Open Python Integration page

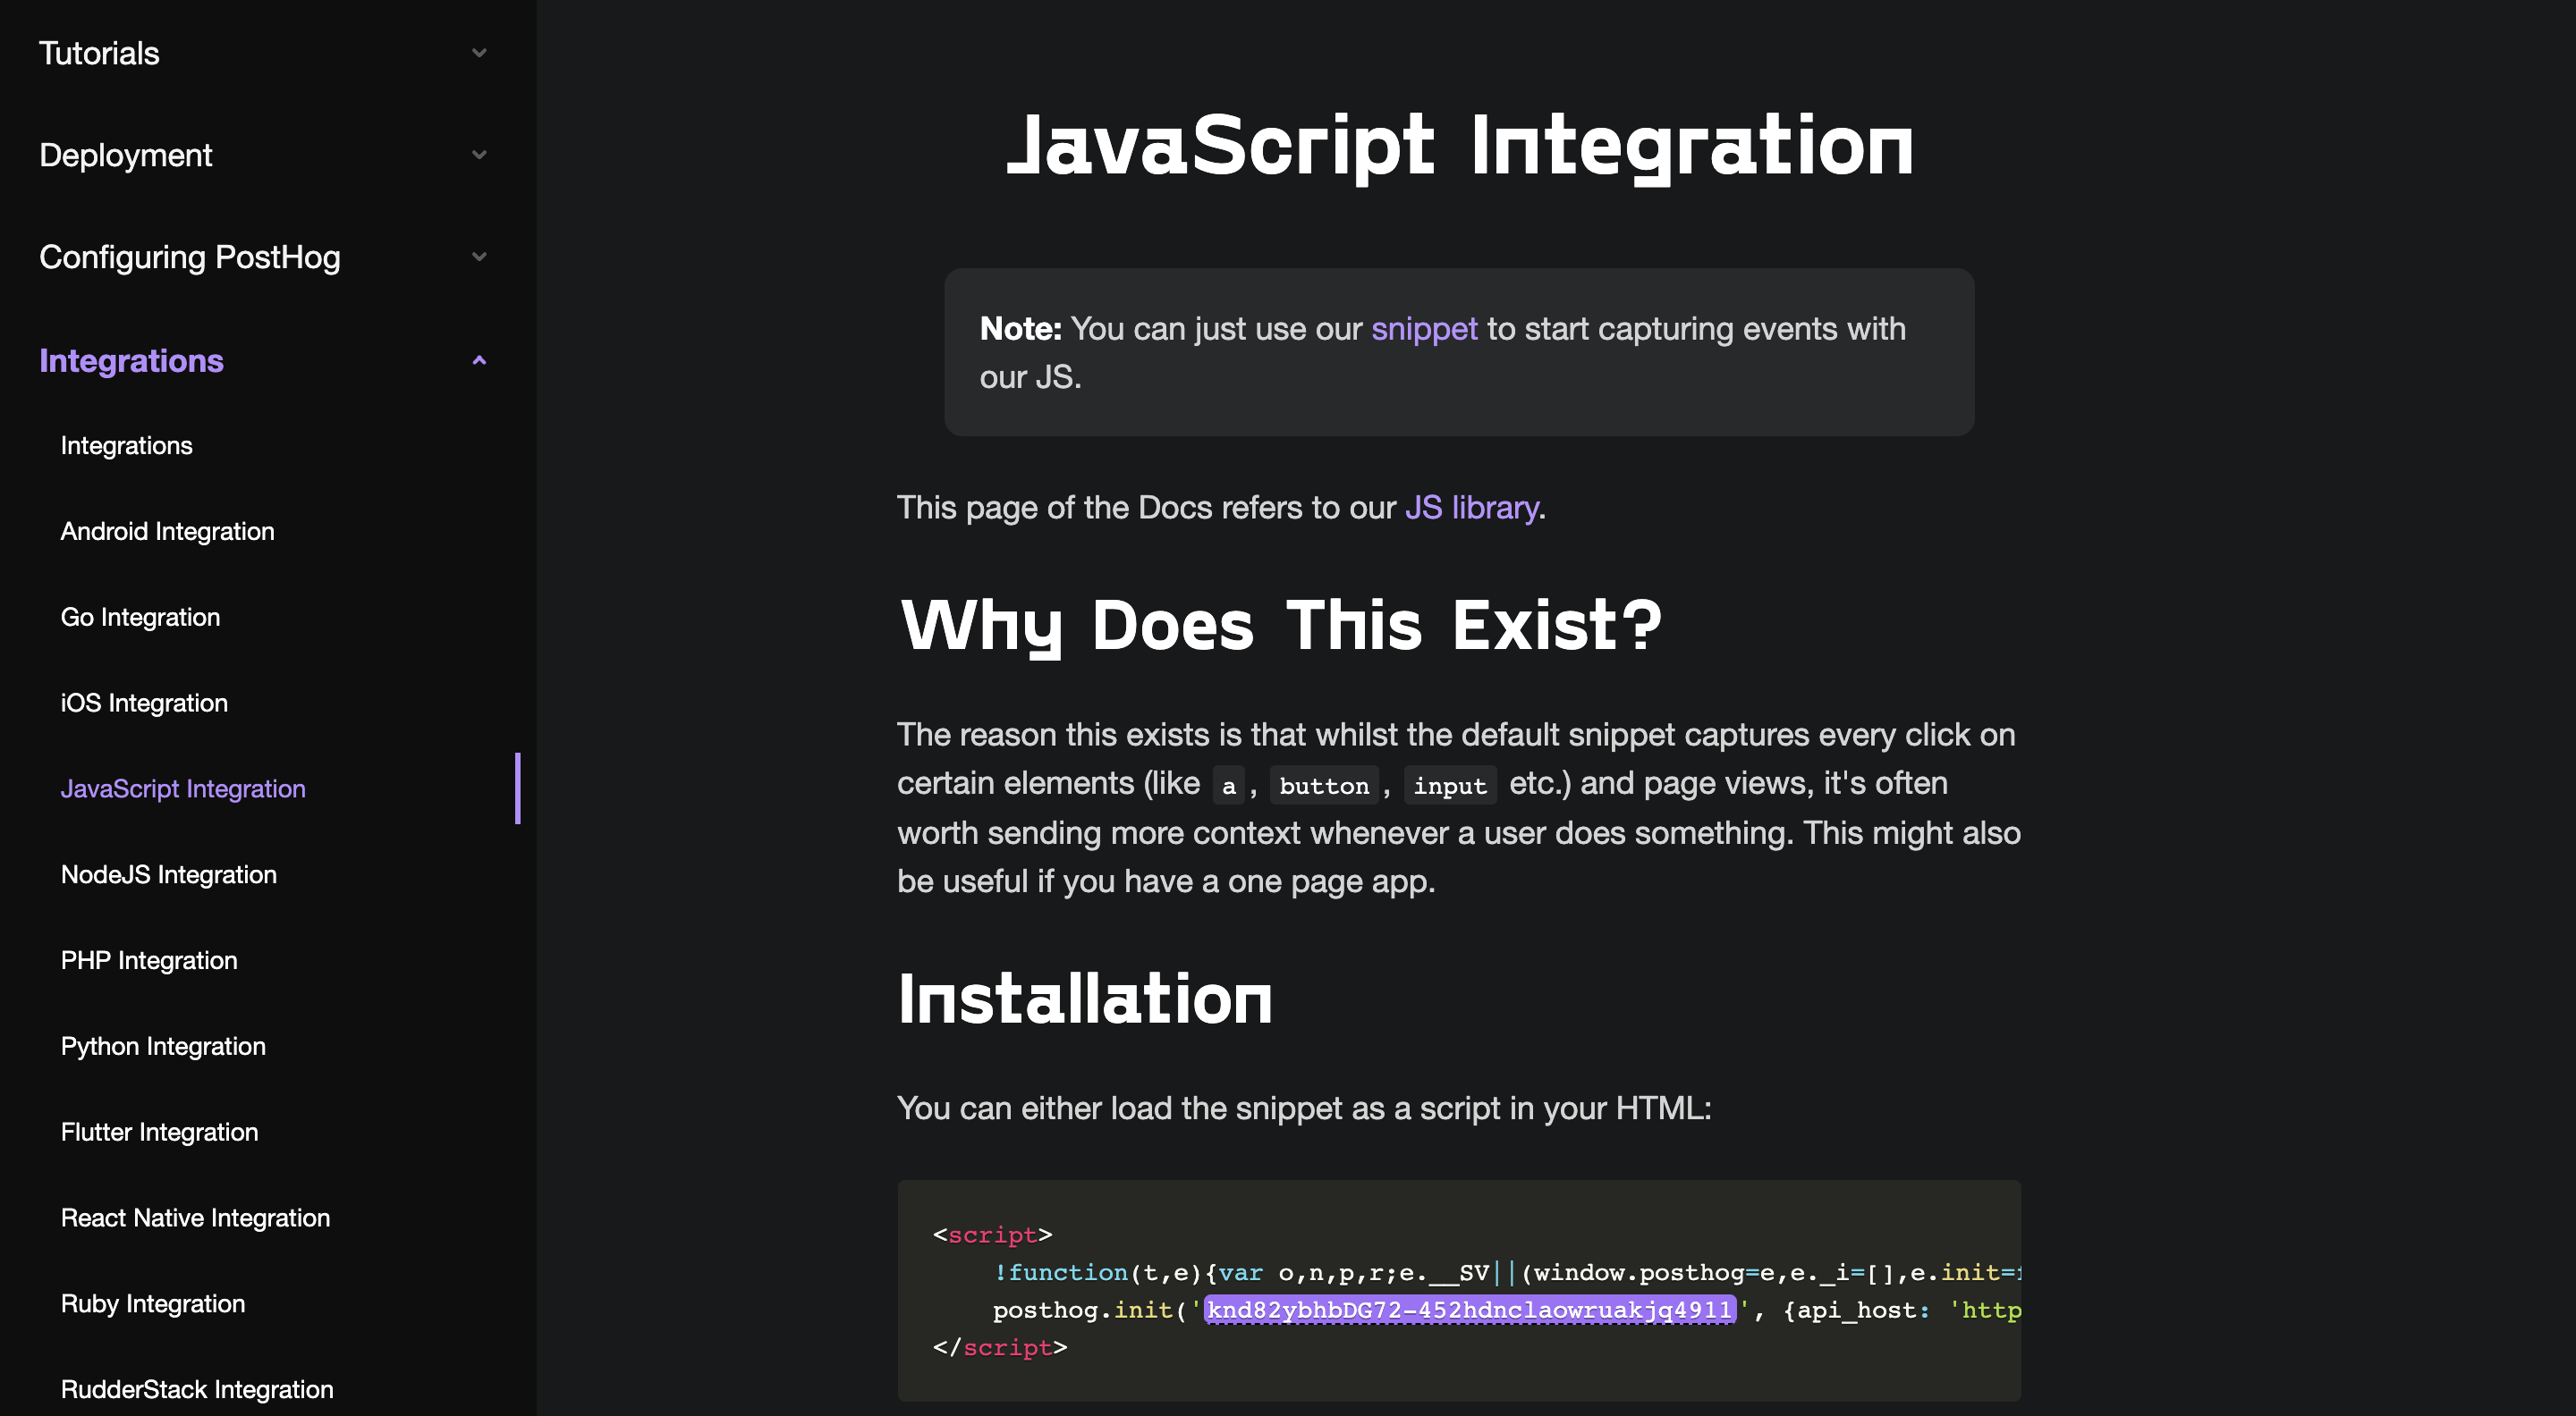click(163, 1046)
